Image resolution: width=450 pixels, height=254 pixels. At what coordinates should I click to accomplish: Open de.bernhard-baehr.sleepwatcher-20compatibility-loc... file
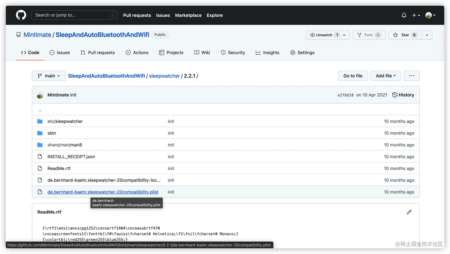[x=104, y=180]
